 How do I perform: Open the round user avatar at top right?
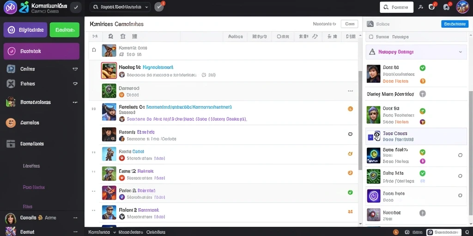(462, 7)
